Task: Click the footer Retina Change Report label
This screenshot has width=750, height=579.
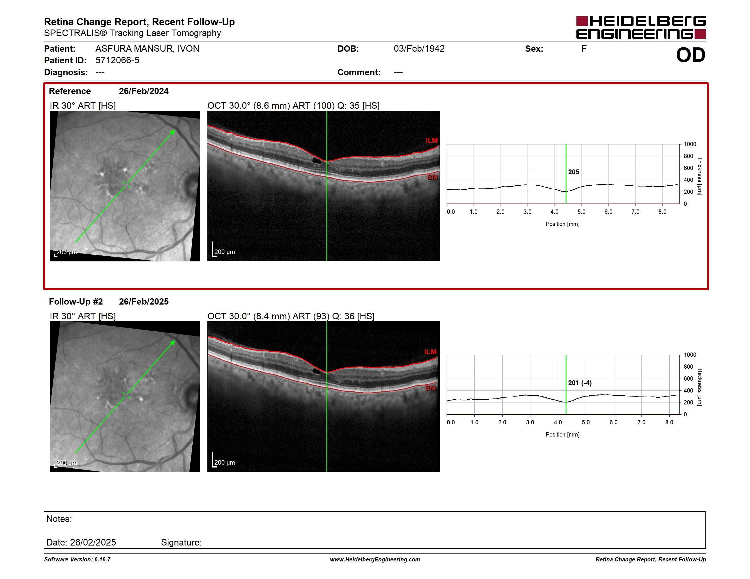Action: tap(650, 559)
